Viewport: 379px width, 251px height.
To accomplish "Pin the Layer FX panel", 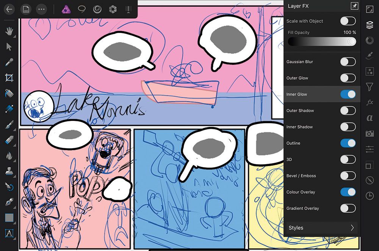I will click(x=355, y=6).
